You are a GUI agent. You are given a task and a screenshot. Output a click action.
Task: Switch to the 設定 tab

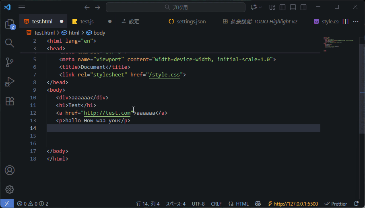click(x=134, y=21)
